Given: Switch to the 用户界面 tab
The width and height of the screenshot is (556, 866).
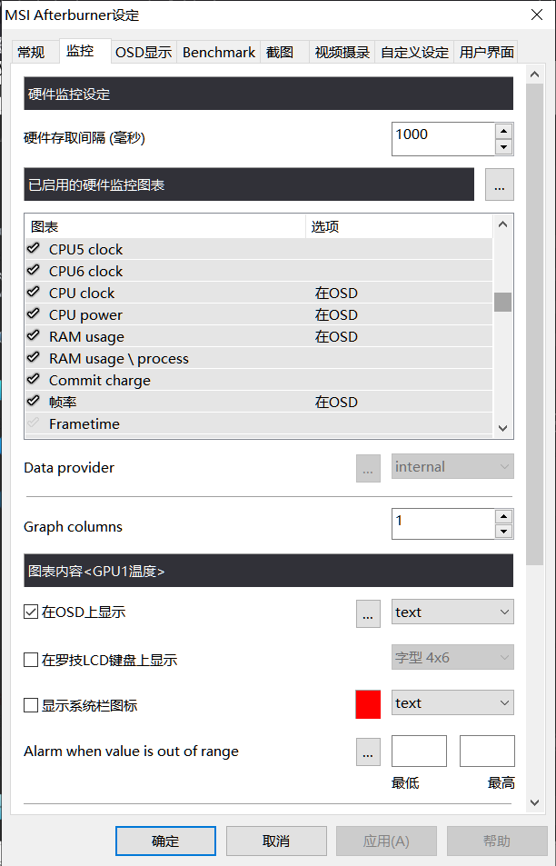Looking at the screenshot, I should (486, 53).
